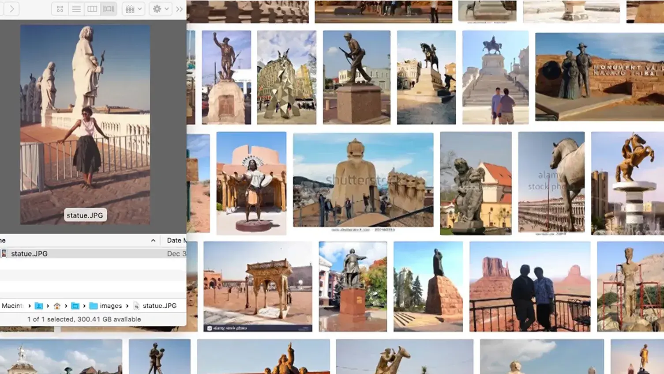The width and height of the screenshot is (664, 374).
Task: Click the images folder icon in the path bar
Action: [93, 306]
